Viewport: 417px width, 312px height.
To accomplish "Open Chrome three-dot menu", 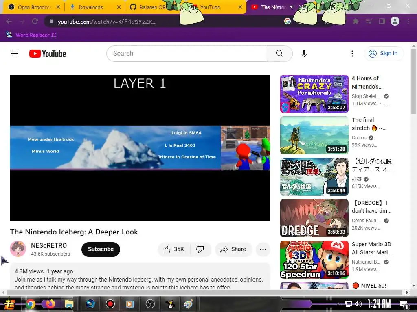I will coord(408,21).
